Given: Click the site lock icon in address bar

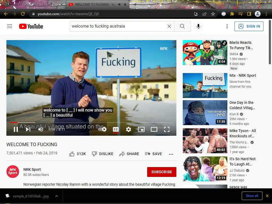Looking at the screenshot, I should click(x=33, y=14).
